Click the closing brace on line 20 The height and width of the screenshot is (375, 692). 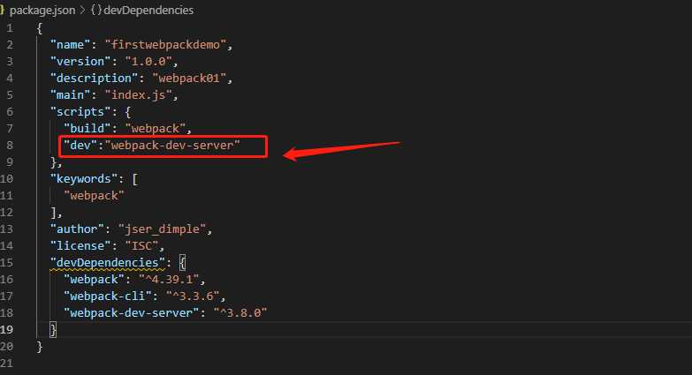click(40, 347)
